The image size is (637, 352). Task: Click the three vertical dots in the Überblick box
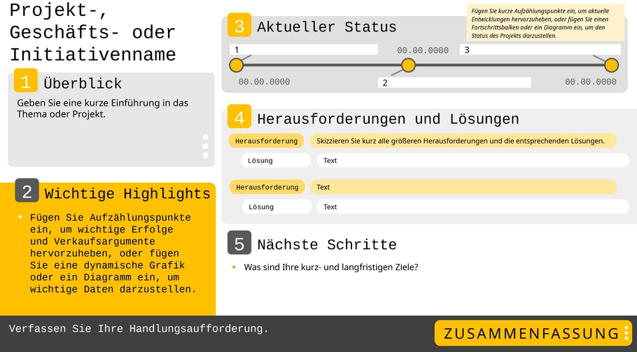(x=205, y=146)
